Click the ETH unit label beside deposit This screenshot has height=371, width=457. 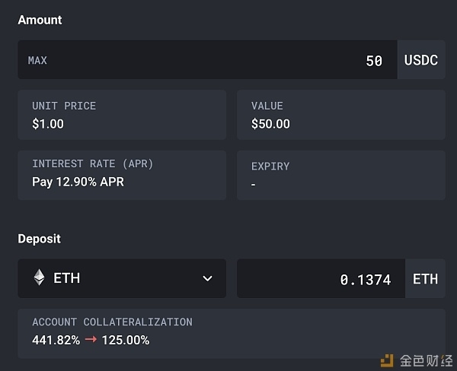tap(425, 279)
